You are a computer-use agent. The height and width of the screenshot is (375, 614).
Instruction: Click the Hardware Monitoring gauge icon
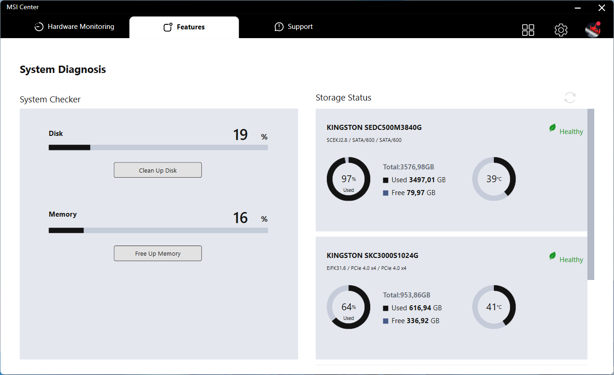[x=39, y=27]
